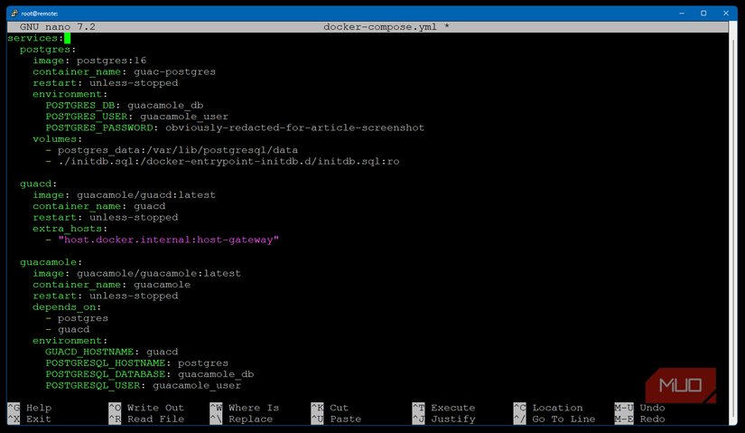The image size is (745, 433).
Task: Click the './initdb.sql' volume mount line
Action: click(x=222, y=161)
